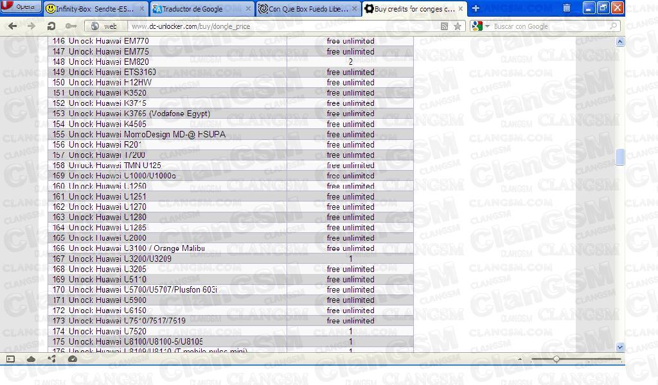Viewport: 658px width, 385px height.
Task: Click the price 1 for Huawei U3200/U3209
Action: (x=350, y=259)
